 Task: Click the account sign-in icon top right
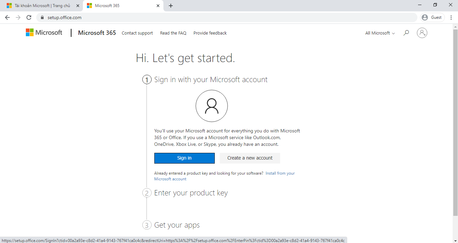pos(422,33)
